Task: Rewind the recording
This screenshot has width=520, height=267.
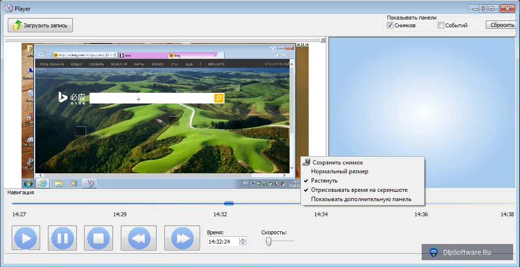Action: tap(138, 238)
